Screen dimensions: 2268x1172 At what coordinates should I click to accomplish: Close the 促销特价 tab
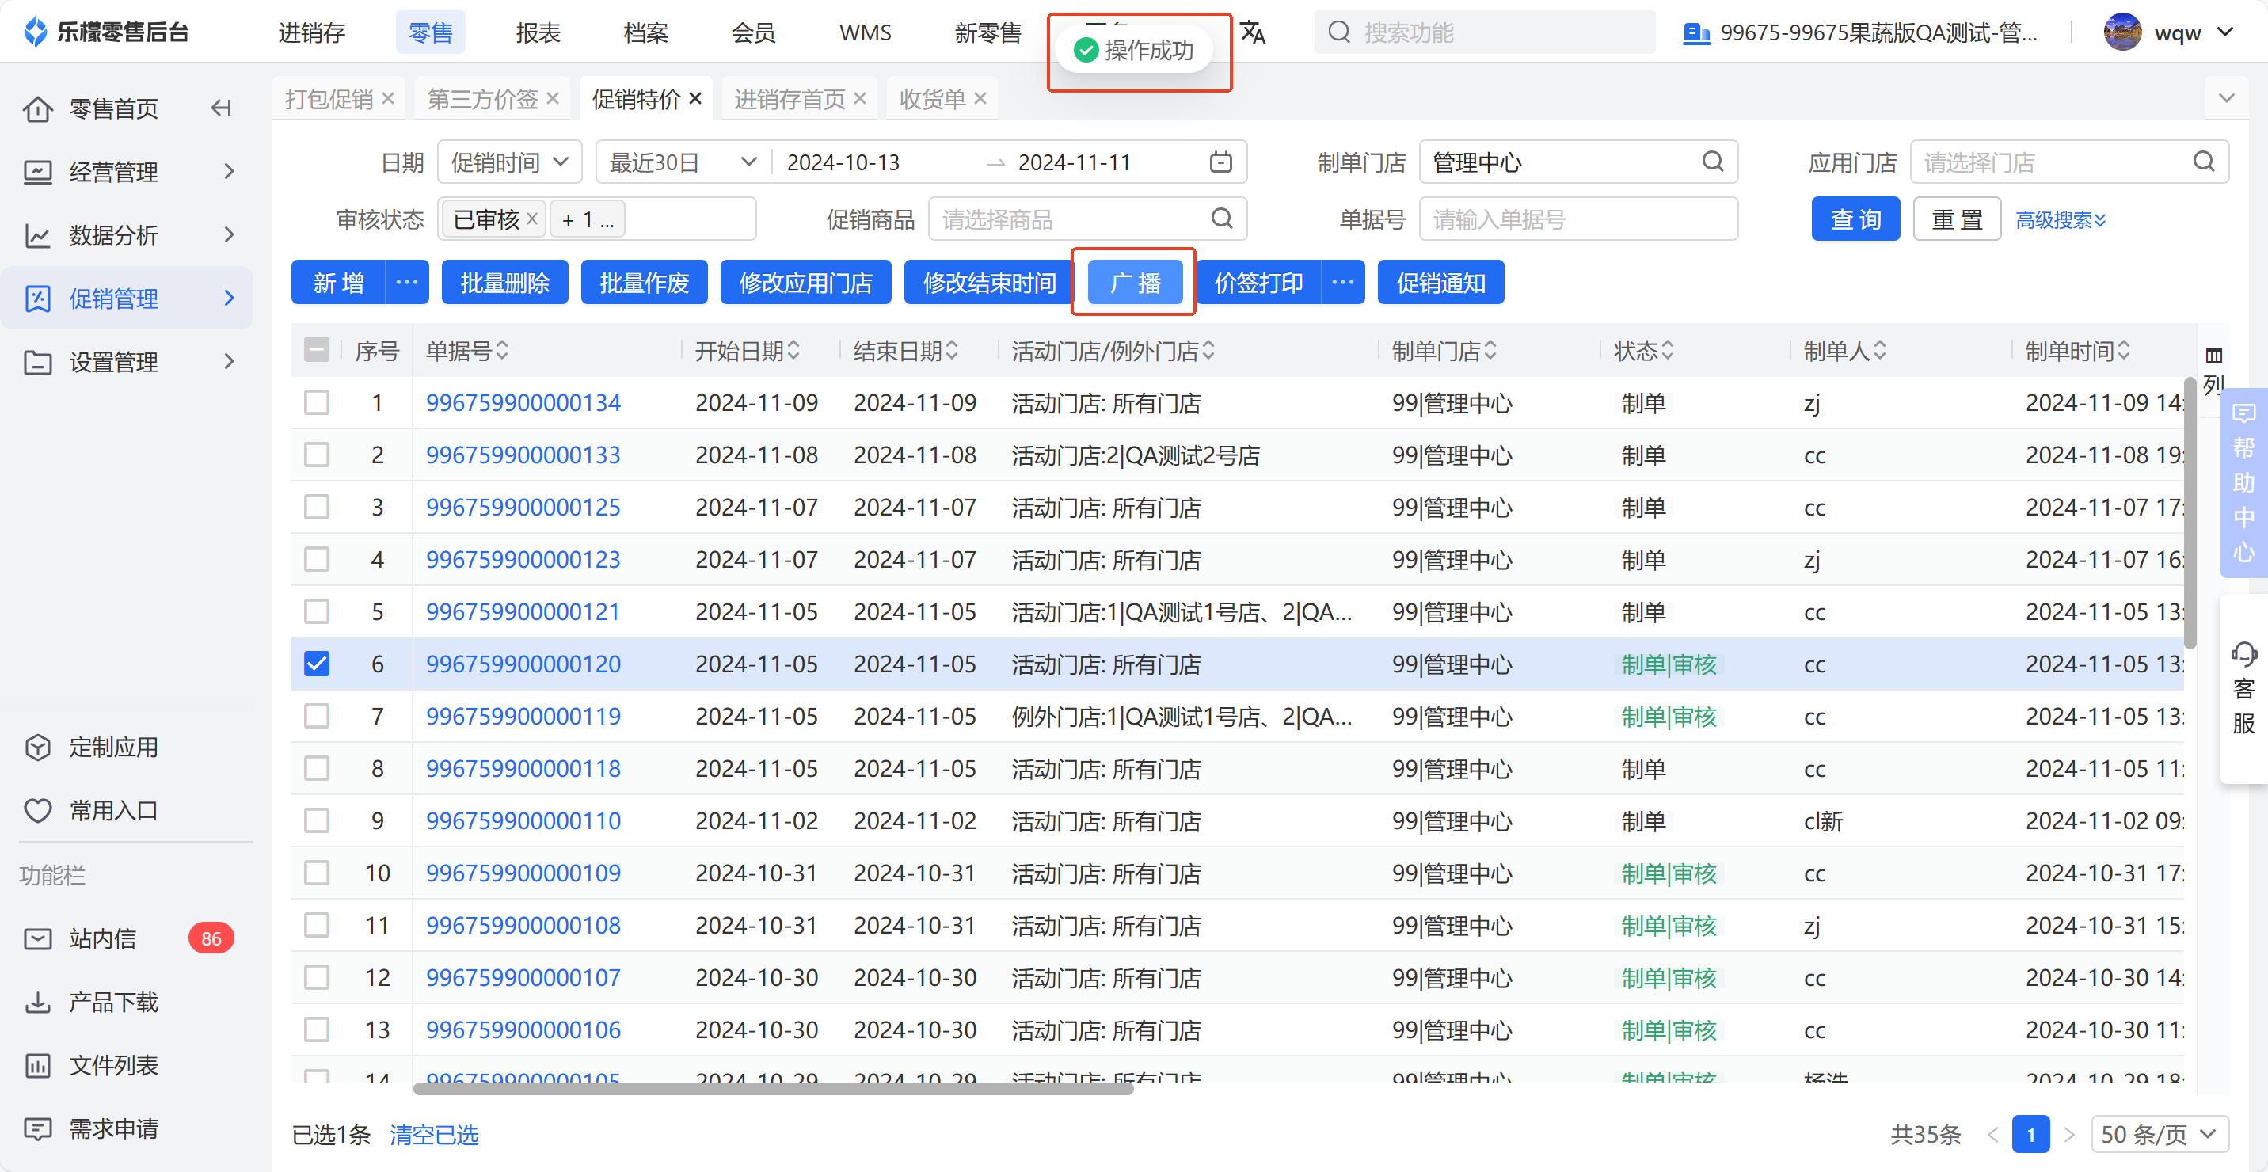[694, 99]
